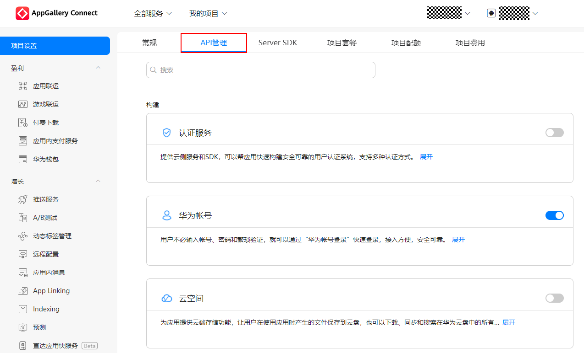Image resolution: width=584 pixels, height=353 pixels.
Task: Switch to the 项目配额 tab
Action: click(x=406, y=43)
